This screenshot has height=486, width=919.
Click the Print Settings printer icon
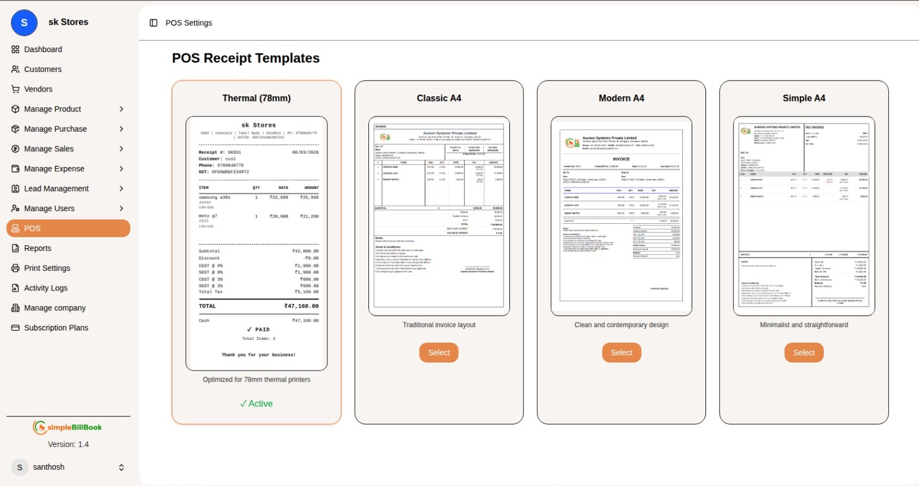pos(16,268)
